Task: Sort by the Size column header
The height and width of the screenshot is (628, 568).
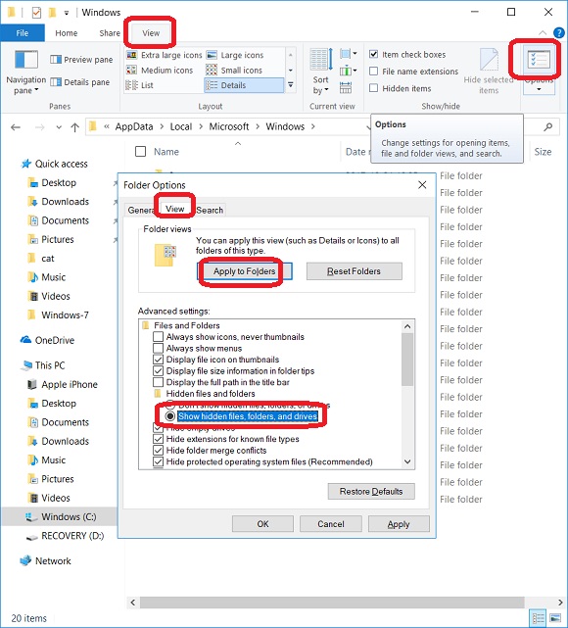Action: 543,152
